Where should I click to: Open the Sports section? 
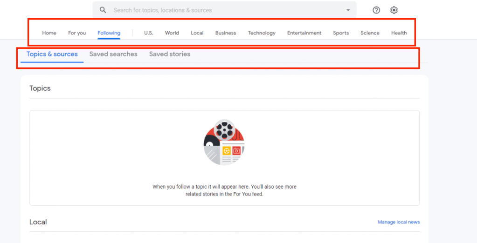pos(341,33)
